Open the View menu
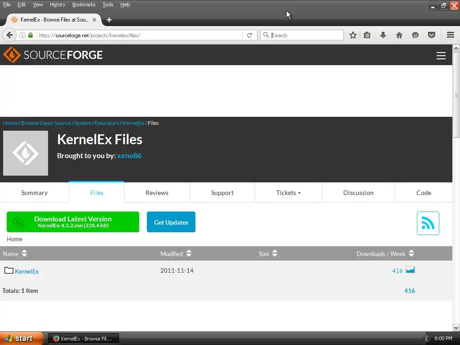 (x=38, y=4)
